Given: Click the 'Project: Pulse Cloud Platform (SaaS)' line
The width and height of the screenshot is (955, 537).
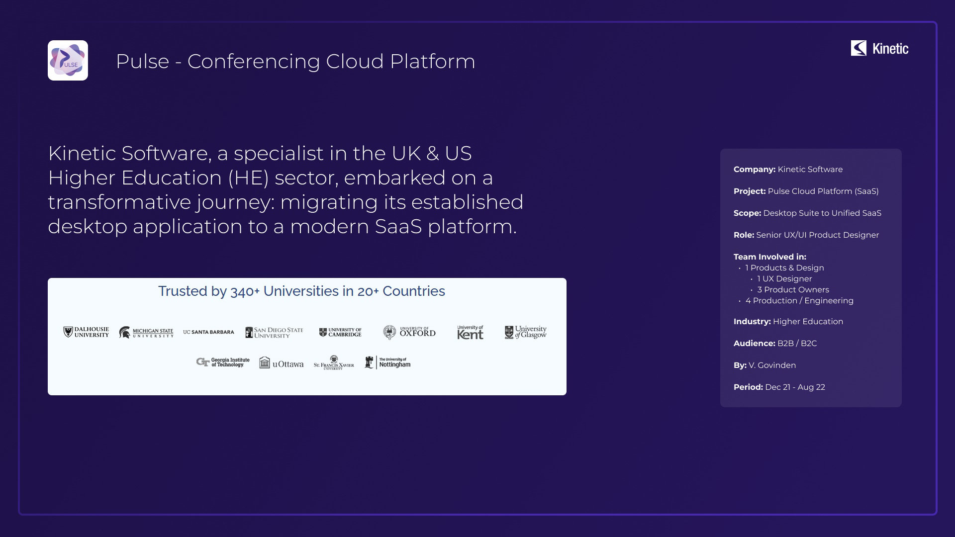Looking at the screenshot, I should click(x=806, y=191).
